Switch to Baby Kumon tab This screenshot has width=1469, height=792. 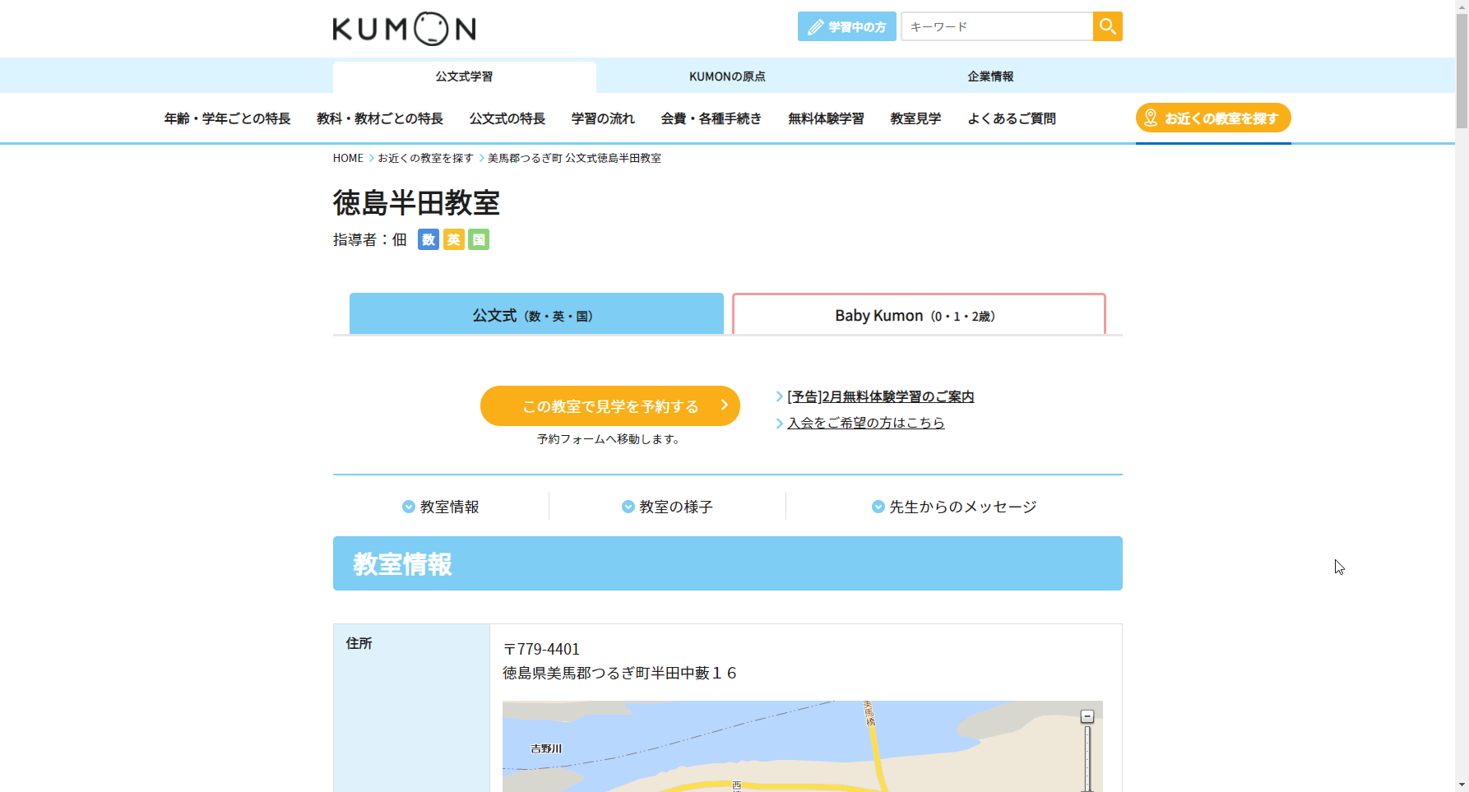(x=919, y=314)
